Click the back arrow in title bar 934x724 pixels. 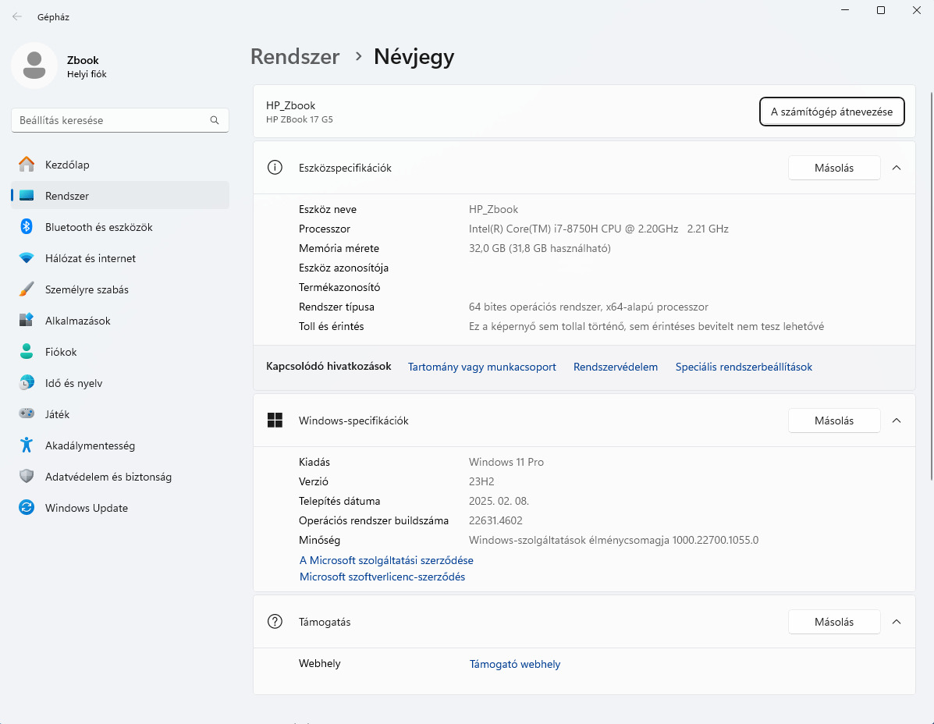click(17, 16)
